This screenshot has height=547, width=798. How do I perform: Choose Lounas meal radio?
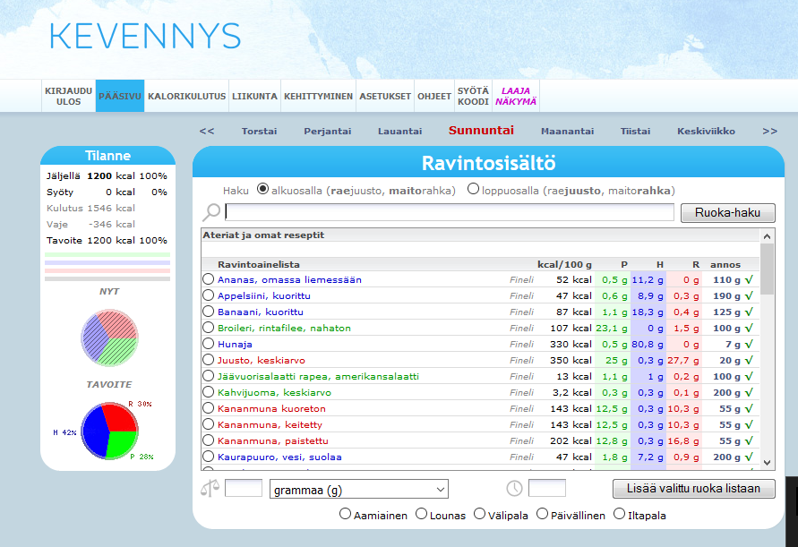pyautogui.click(x=422, y=514)
